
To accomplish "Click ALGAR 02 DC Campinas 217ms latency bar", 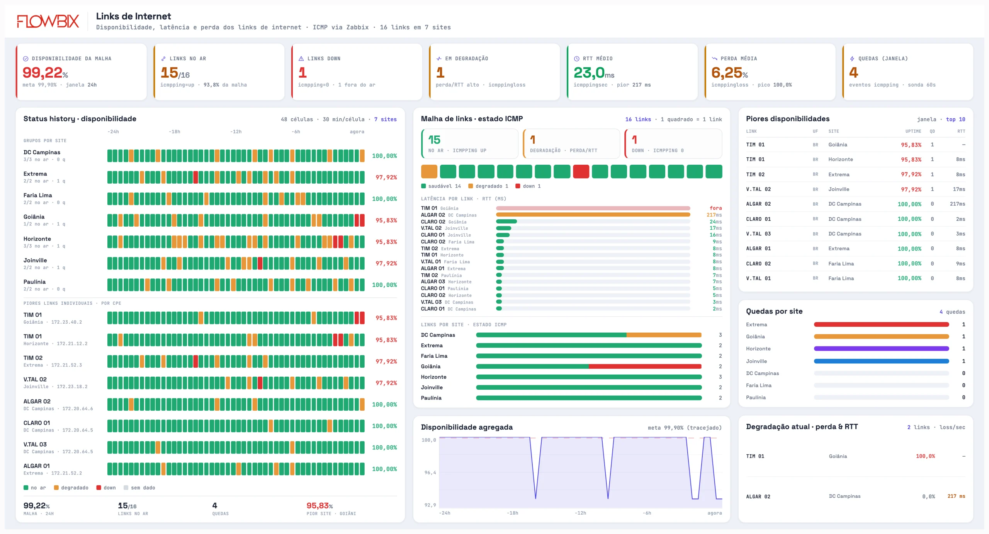I will [x=593, y=215].
